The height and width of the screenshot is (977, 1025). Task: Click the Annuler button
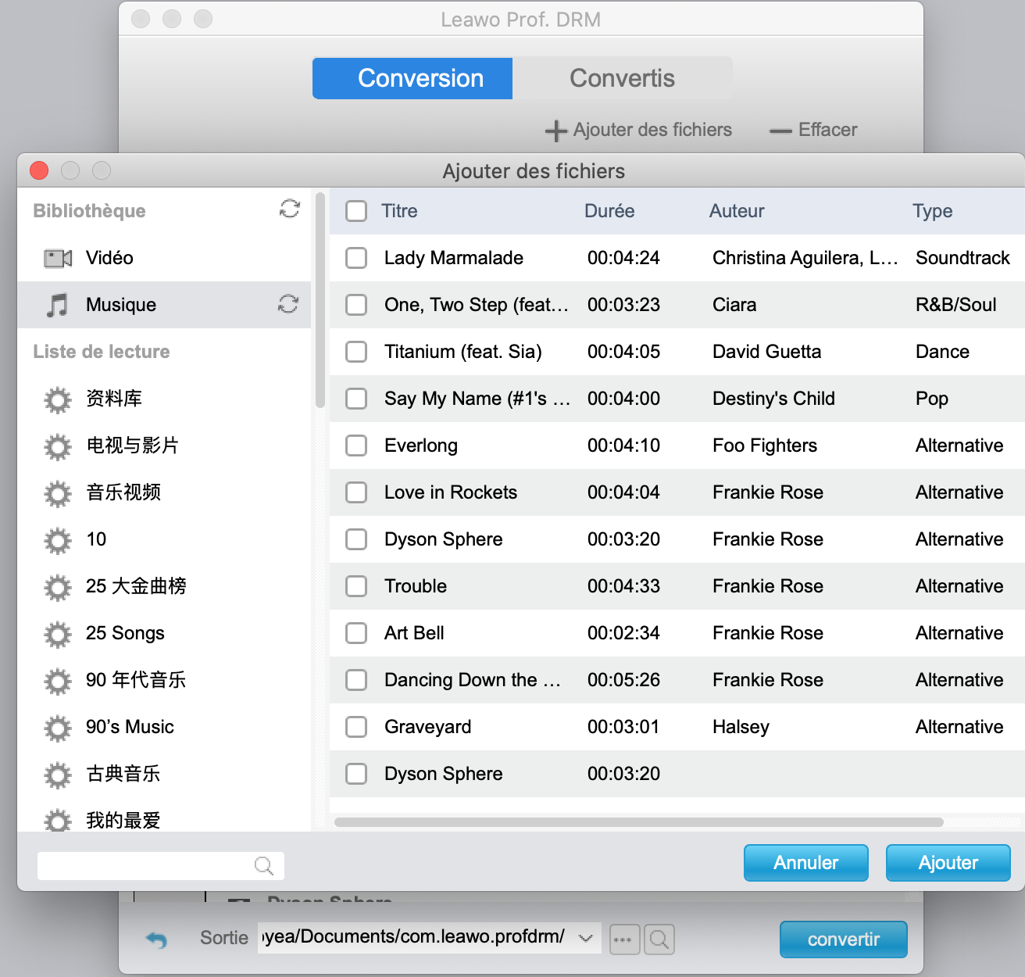(805, 862)
